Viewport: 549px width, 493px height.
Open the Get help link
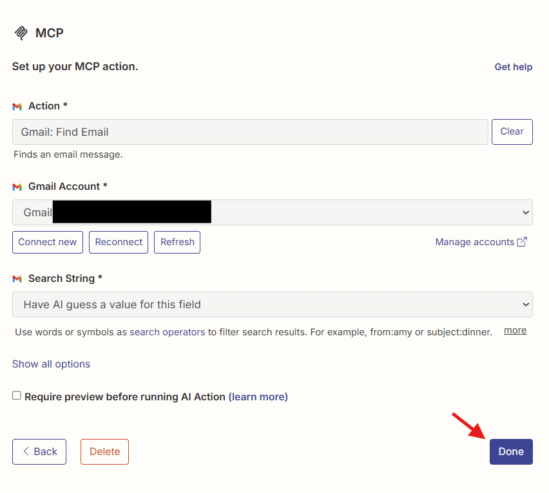513,66
